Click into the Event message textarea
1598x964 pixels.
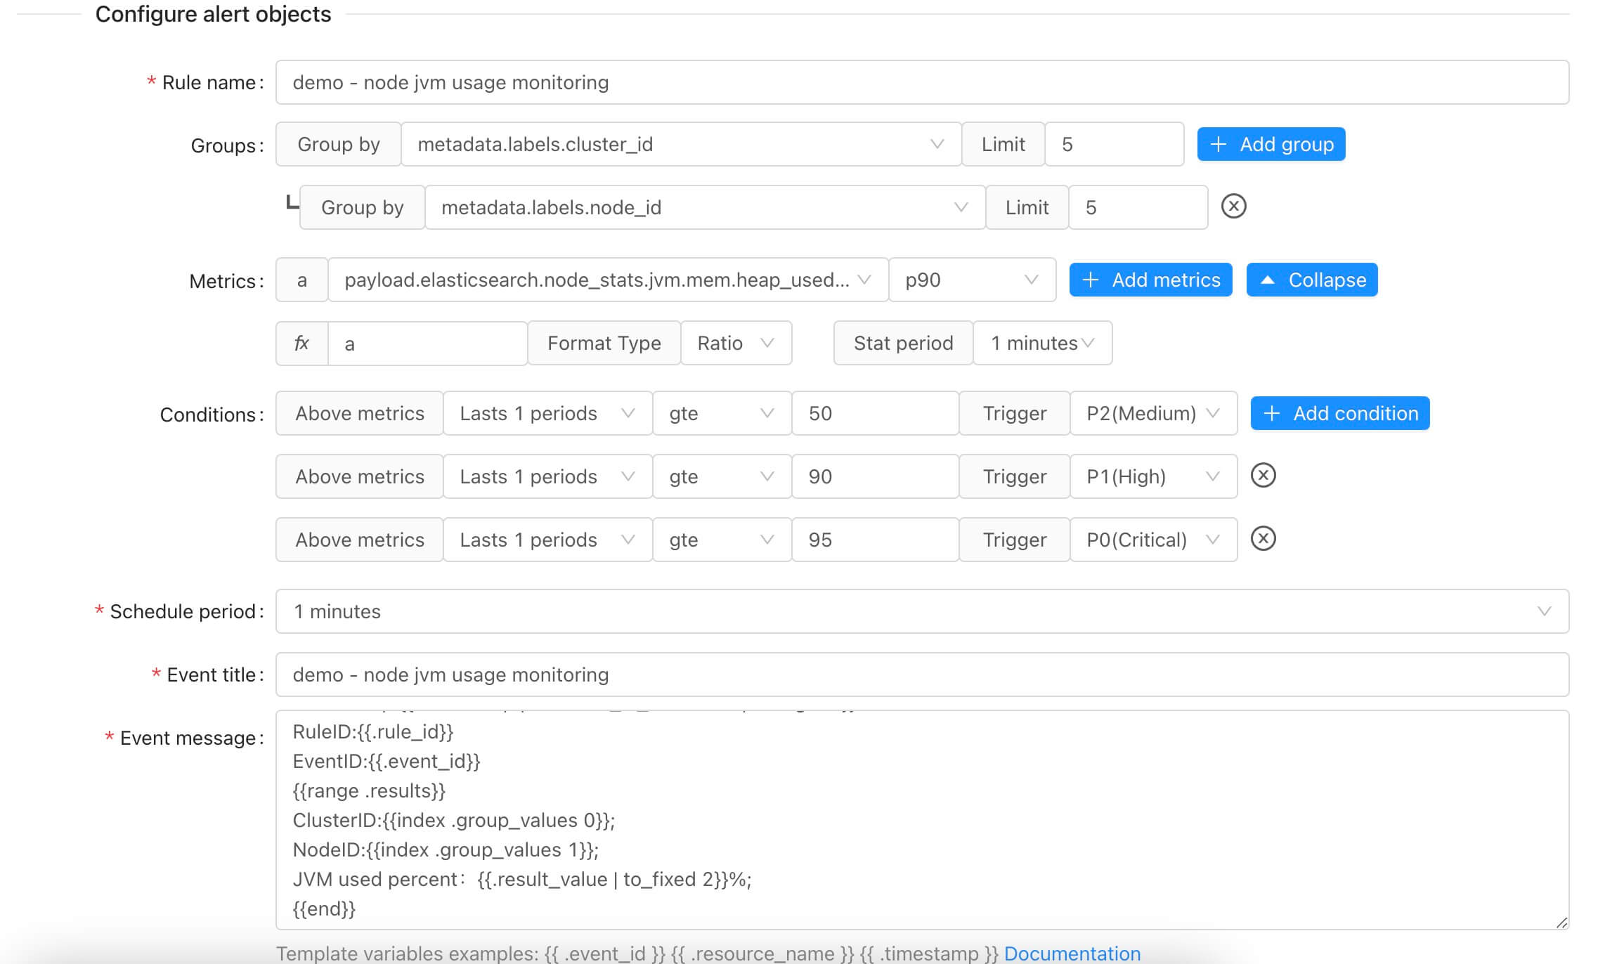coord(921,820)
